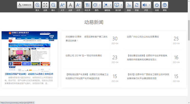The width and height of the screenshot is (190, 104).
Task: Expand the 显示屏 dropdown arrow
Action: click(x=122, y=5)
